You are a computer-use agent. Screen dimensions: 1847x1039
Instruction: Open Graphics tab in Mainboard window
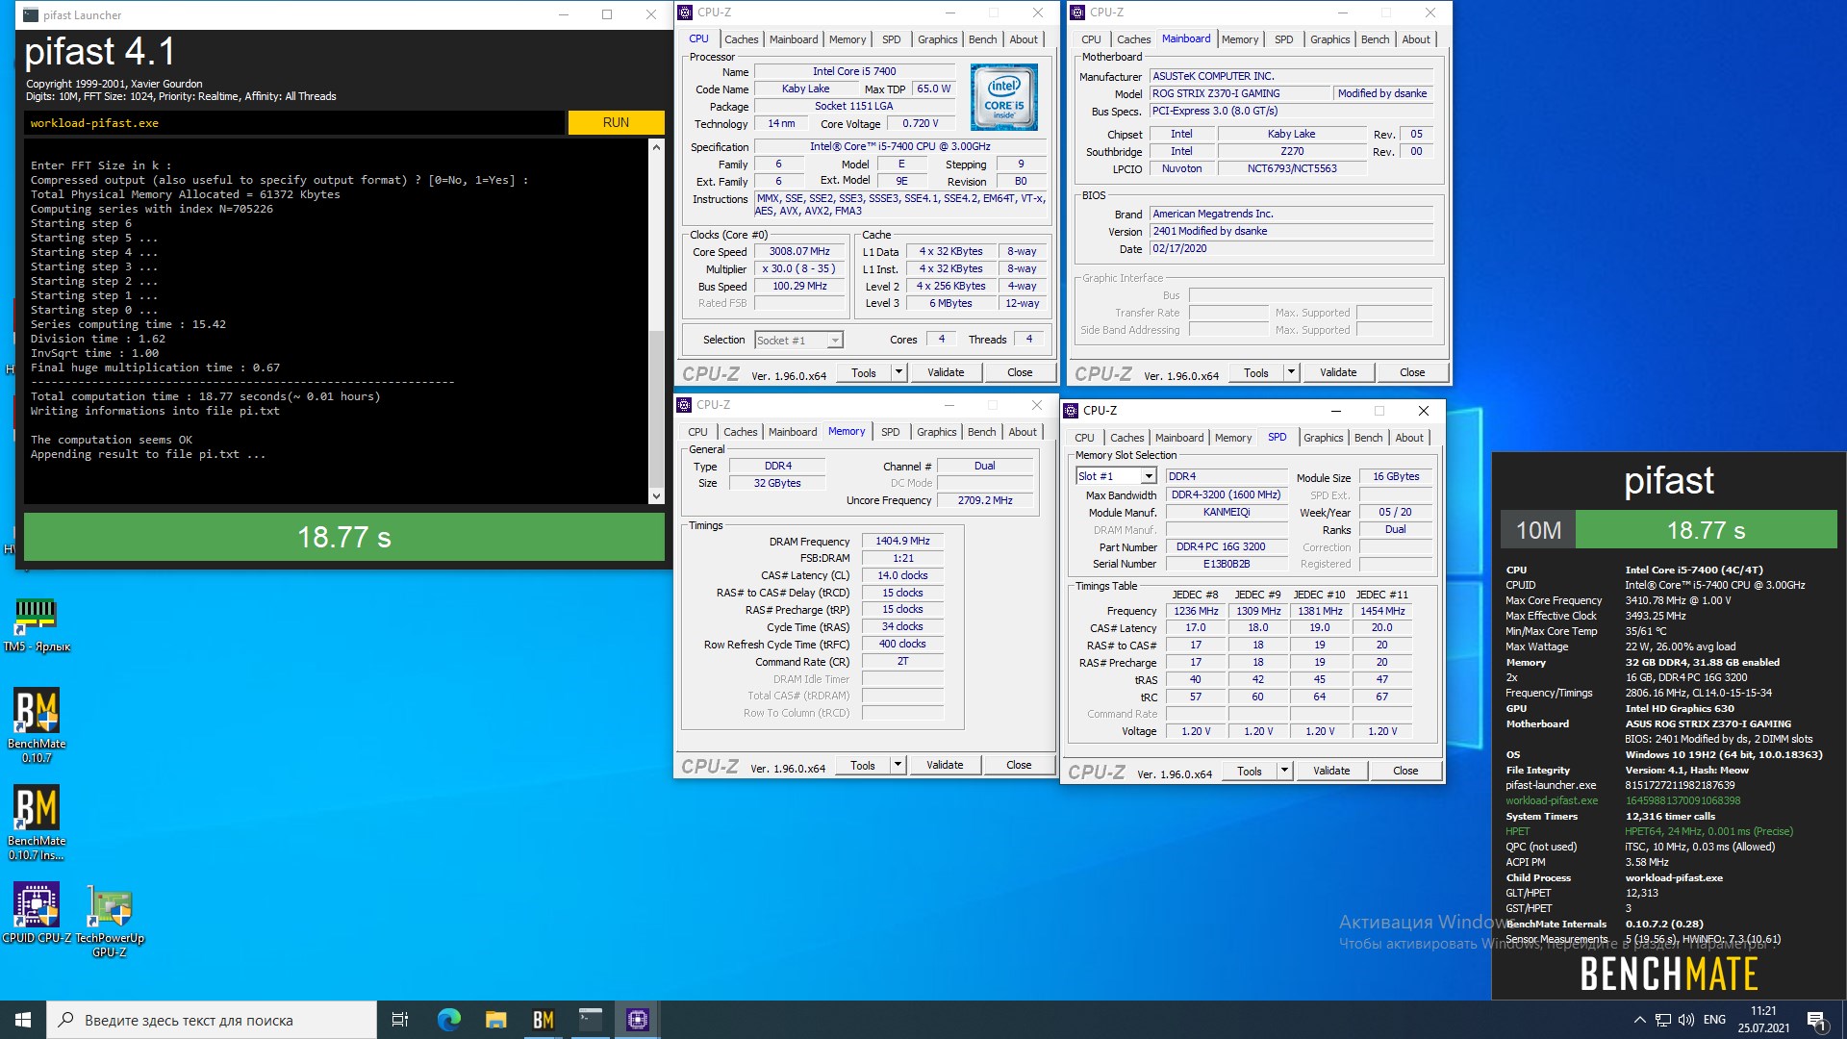pyautogui.click(x=1329, y=39)
